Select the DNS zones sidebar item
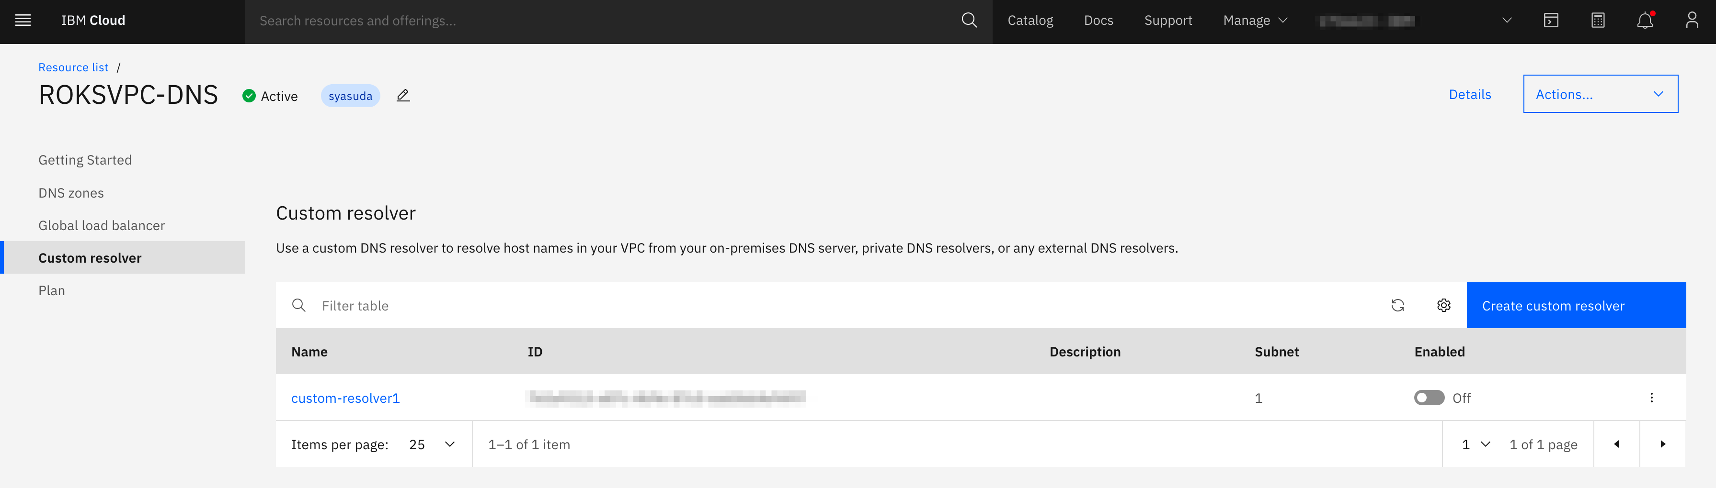The height and width of the screenshot is (488, 1716). click(71, 193)
